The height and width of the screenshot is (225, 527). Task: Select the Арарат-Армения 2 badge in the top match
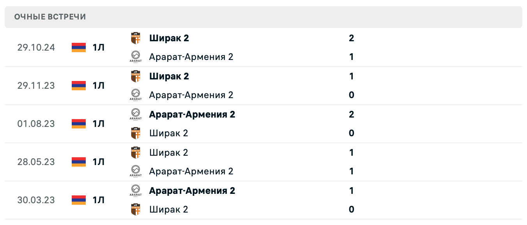tap(136, 56)
